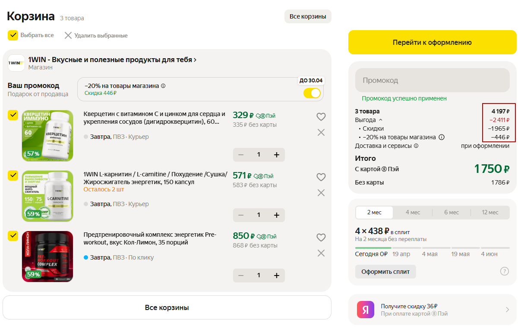
Task: Decrease quantity of Pre-workout item
Action: pyautogui.click(x=241, y=276)
